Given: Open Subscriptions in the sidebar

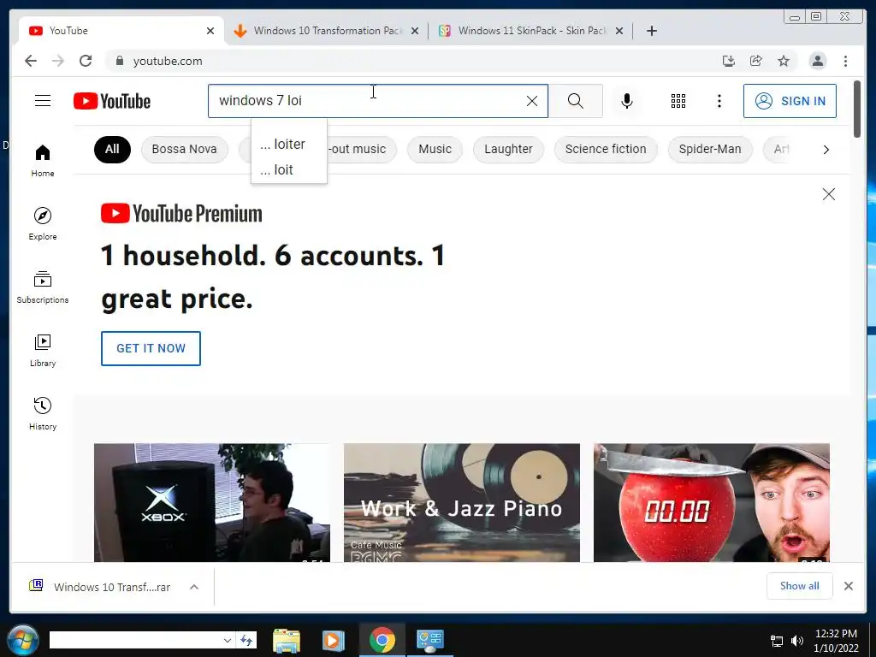Looking at the screenshot, I should [x=43, y=287].
